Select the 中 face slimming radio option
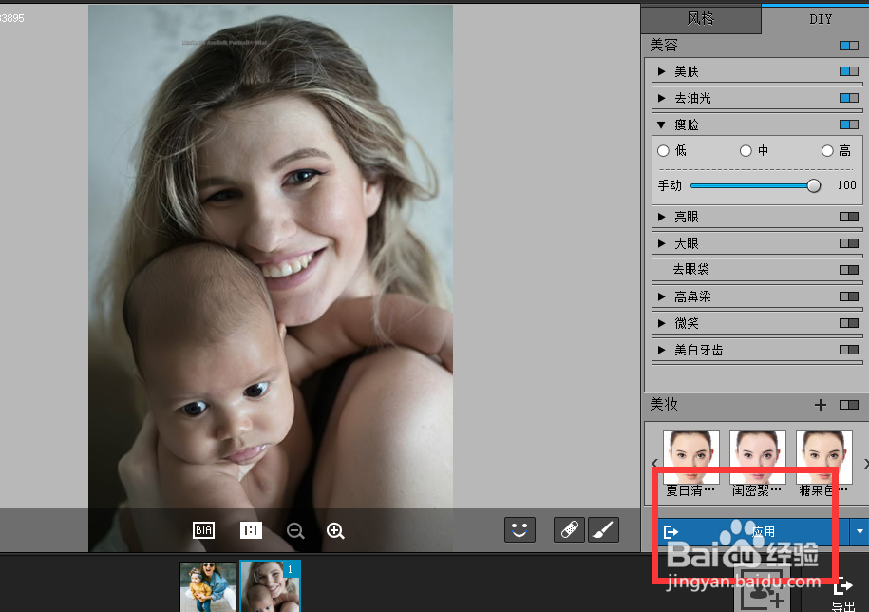The width and height of the screenshot is (869, 612). pos(746,151)
